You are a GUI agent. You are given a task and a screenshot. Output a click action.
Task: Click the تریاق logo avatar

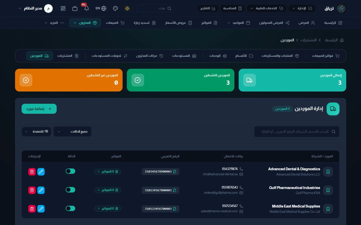point(341,8)
